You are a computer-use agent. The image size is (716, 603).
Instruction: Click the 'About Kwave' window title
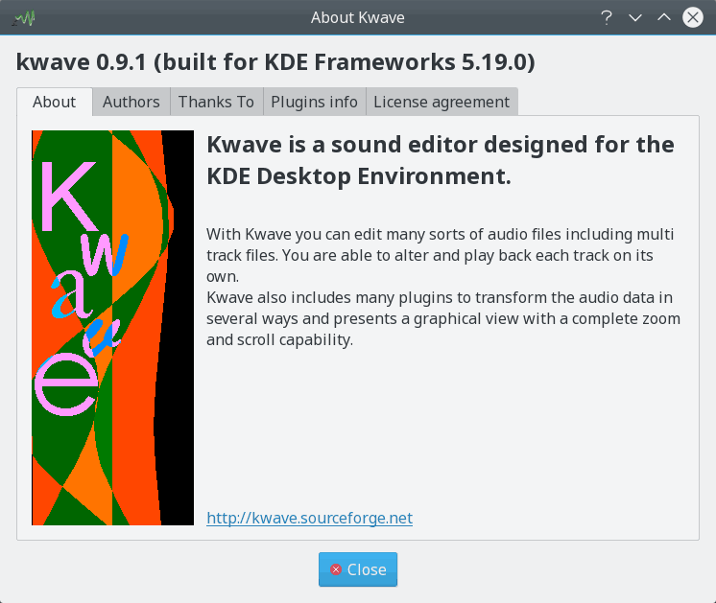pos(358,18)
